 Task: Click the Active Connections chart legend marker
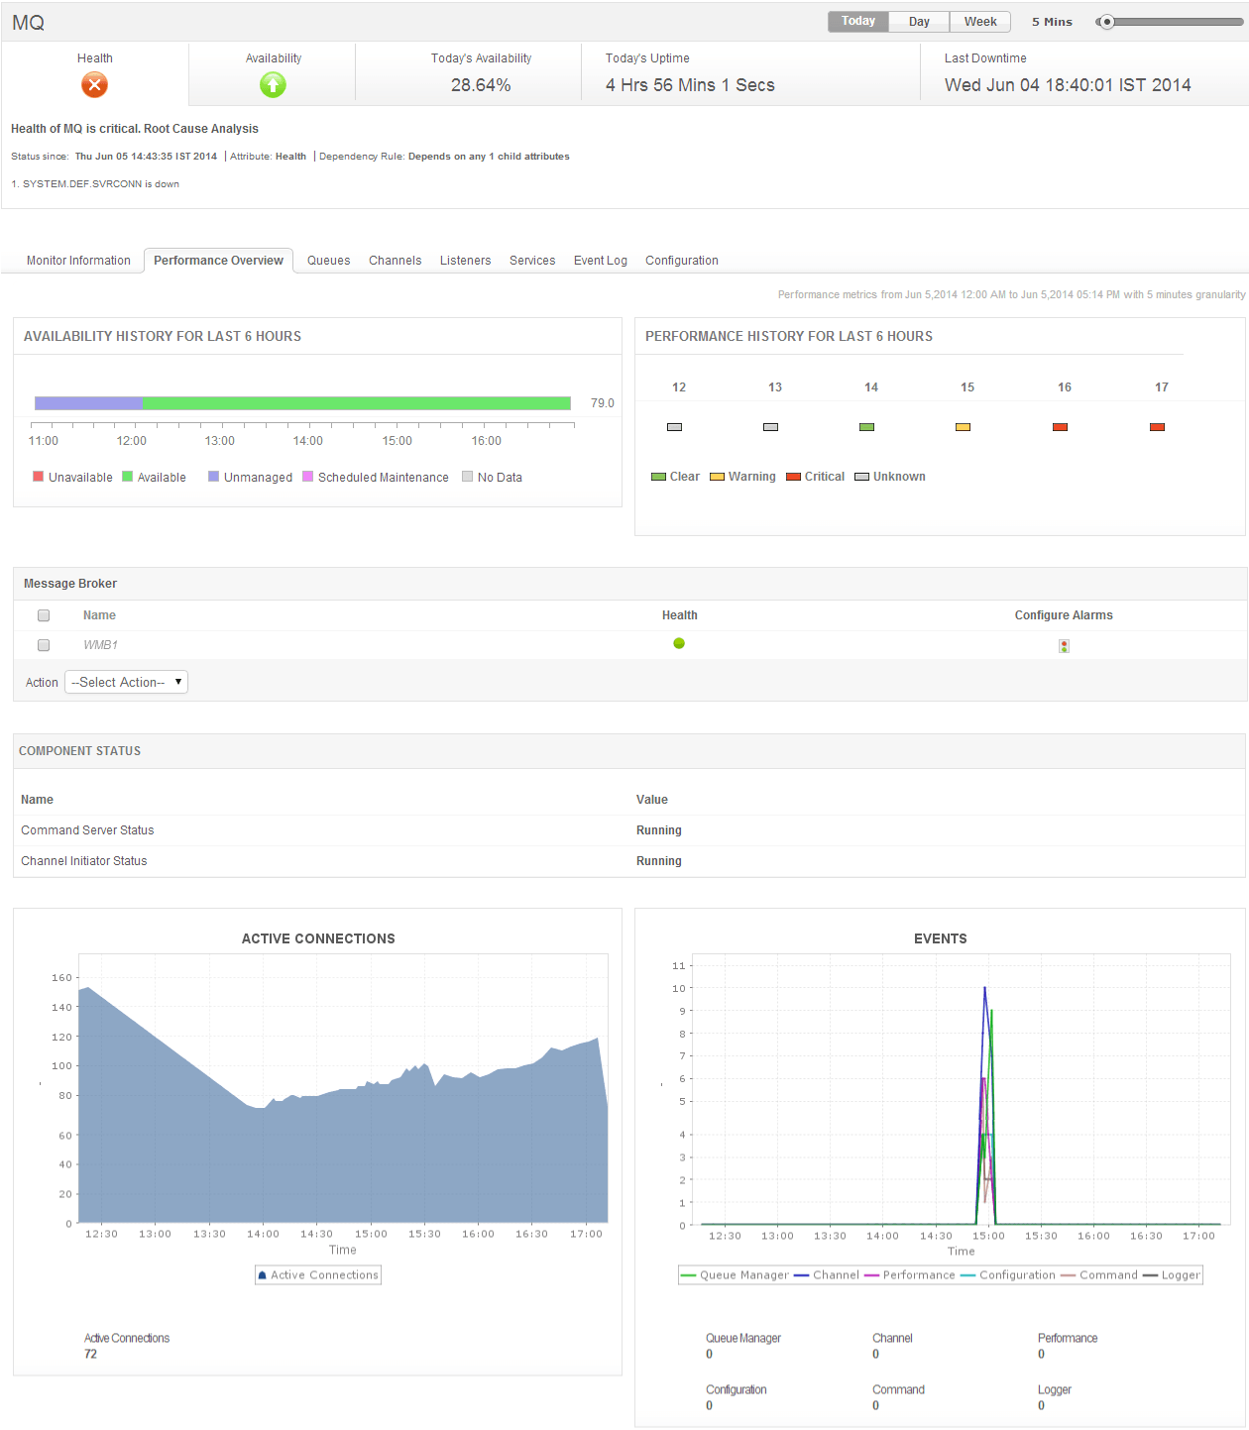(263, 1275)
